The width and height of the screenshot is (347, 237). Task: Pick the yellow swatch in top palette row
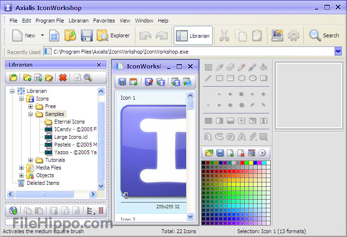[251, 163]
